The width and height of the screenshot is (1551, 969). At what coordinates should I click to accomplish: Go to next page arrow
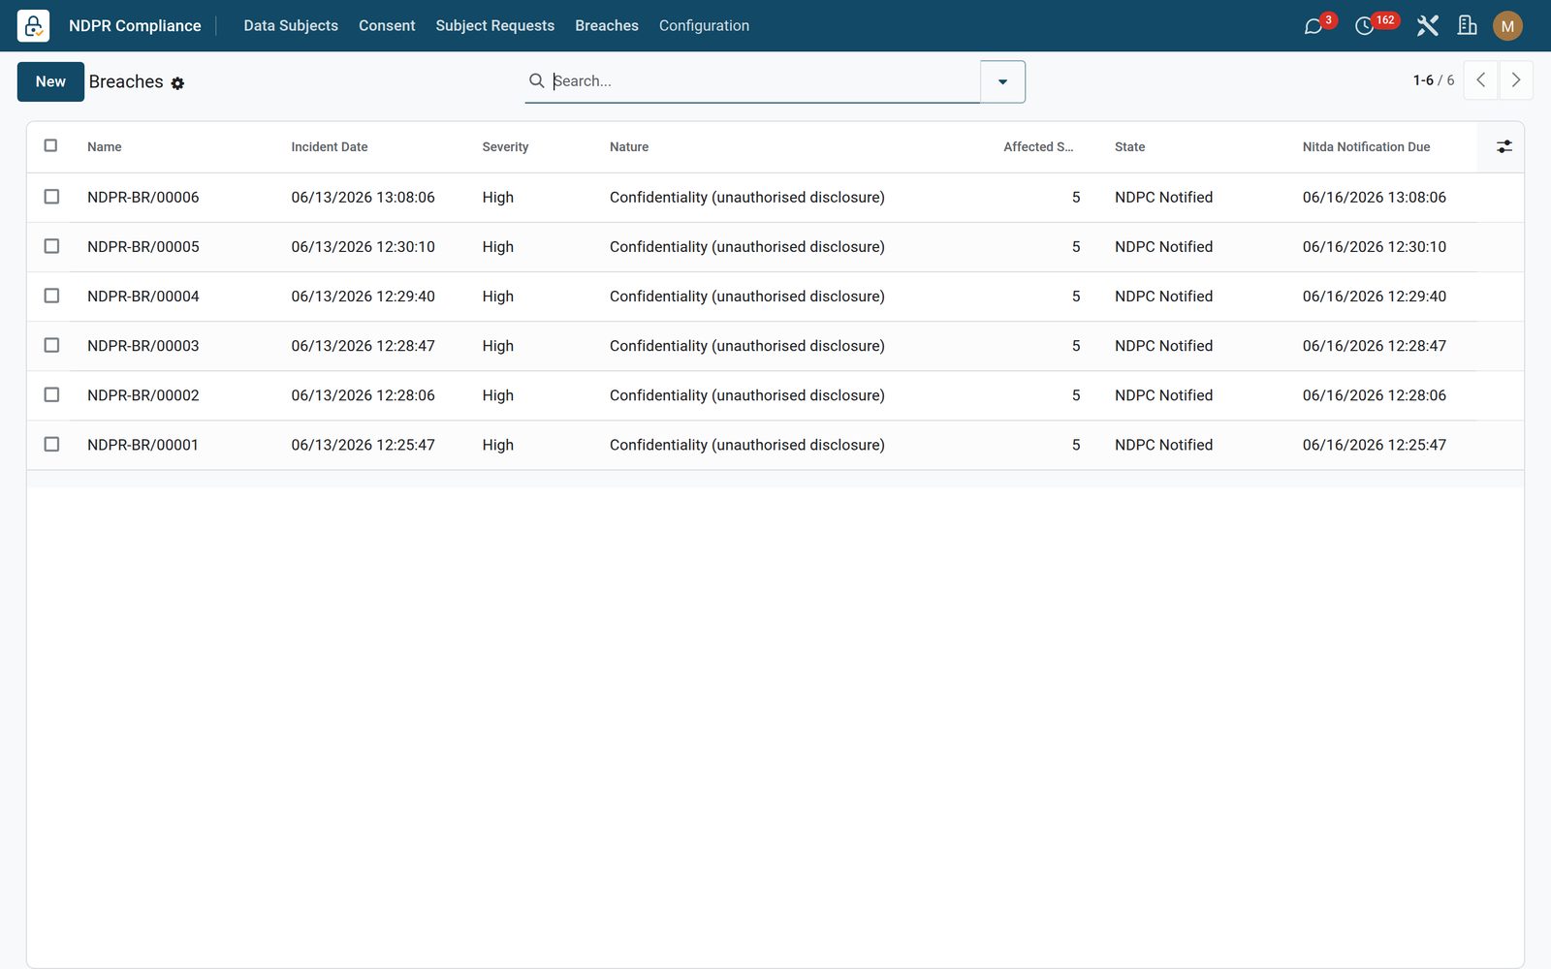1516,80
